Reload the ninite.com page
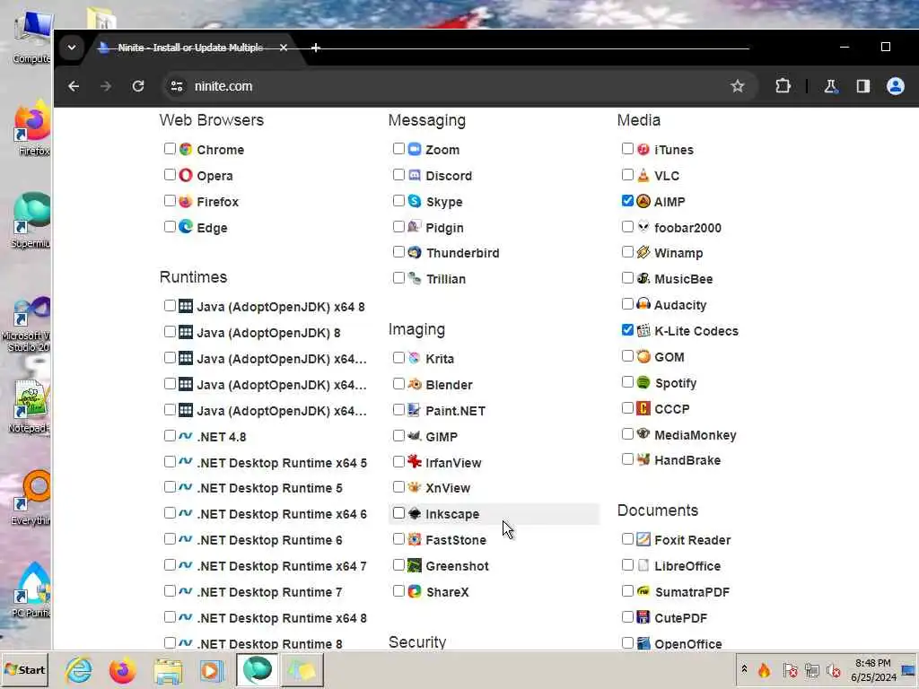Screen dimensions: 919x689 point(138,86)
